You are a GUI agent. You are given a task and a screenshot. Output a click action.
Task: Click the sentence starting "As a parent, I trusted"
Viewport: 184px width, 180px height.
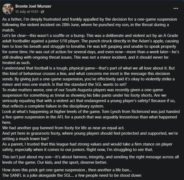[x=87, y=147]
